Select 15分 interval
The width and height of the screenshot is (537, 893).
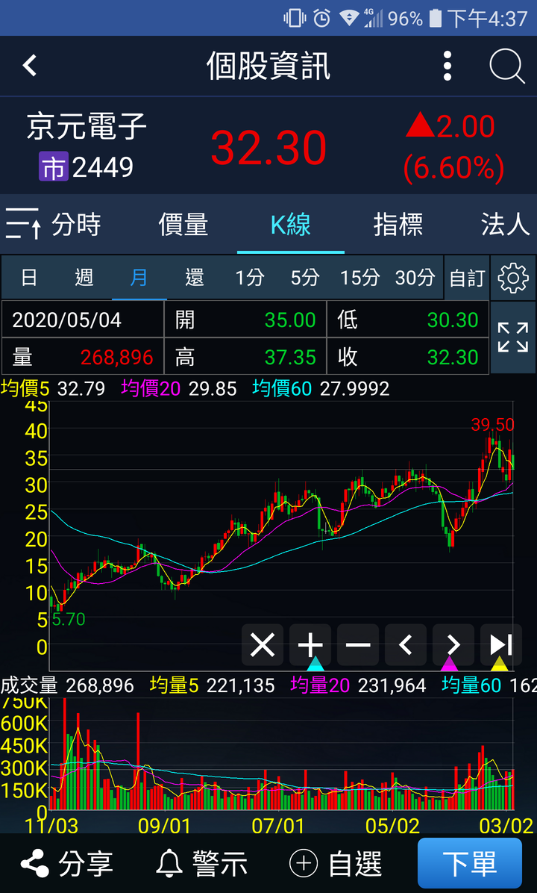pyautogui.click(x=359, y=277)
